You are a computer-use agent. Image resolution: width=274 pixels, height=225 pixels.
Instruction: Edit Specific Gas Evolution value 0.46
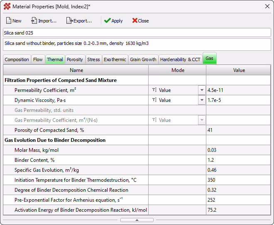(238, 170)
